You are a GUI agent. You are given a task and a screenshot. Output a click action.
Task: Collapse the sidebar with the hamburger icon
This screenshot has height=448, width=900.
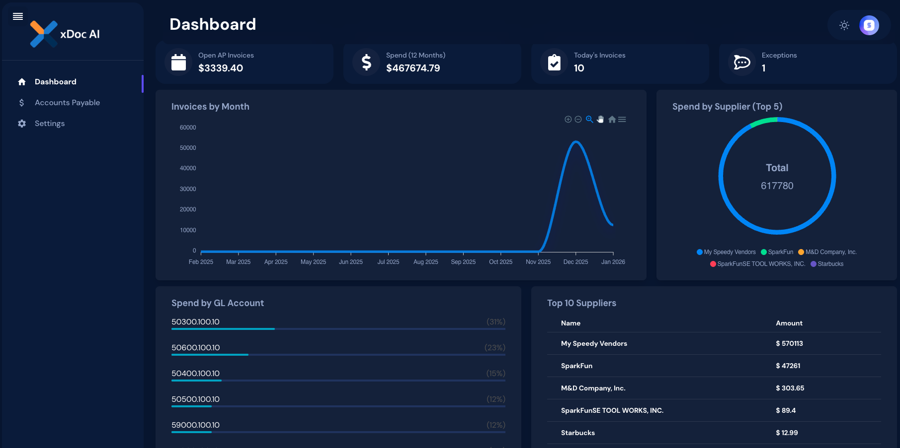(x=18, y=16)
